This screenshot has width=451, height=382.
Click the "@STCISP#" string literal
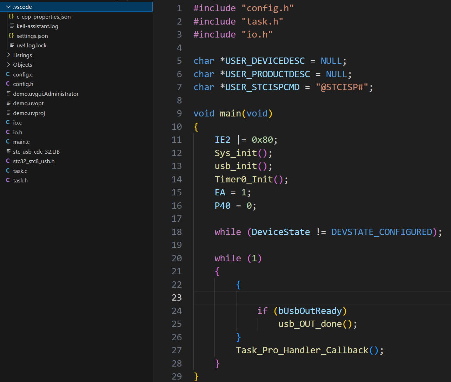pos(342,87)
